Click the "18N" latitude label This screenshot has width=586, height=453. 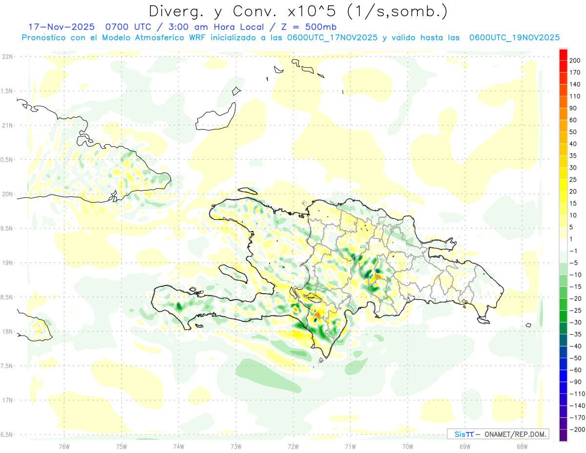pos(7,332)
